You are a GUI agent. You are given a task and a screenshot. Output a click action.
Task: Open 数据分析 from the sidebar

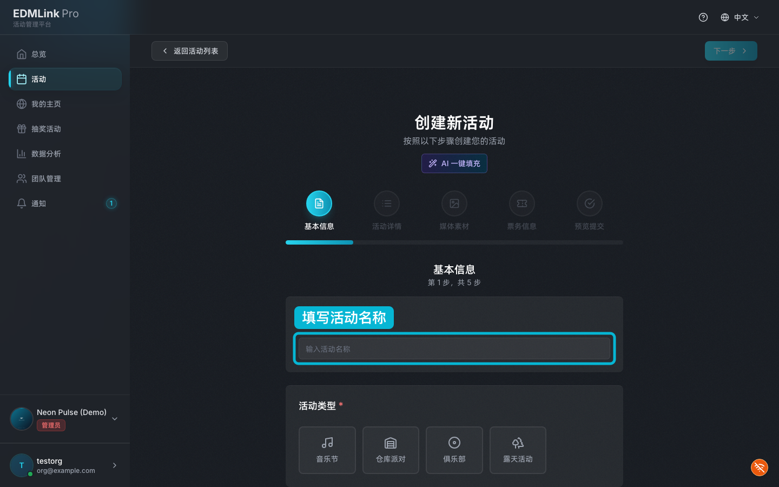[x=65, y=154]
